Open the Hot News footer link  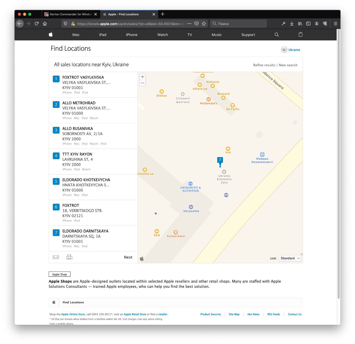[x=253, y=314]
